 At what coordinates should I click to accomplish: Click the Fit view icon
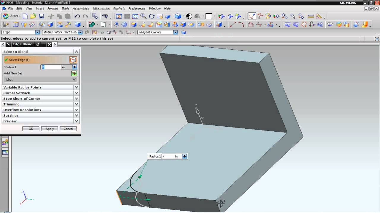coord(119,16)
